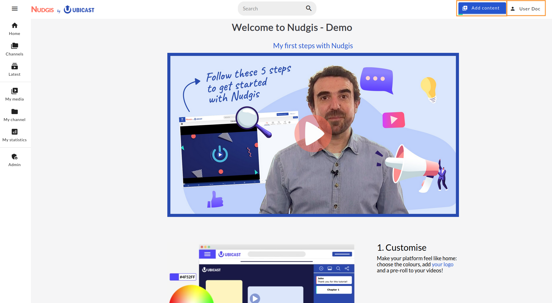Open Latest in the sidebar
Viewport: 552px width, 303px height.
[x=14, y=70]
